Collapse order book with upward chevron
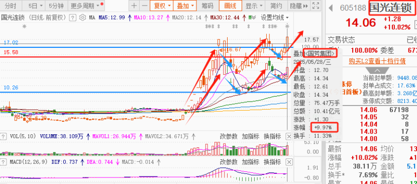The image size is (417, 184). tap(377, 71)
